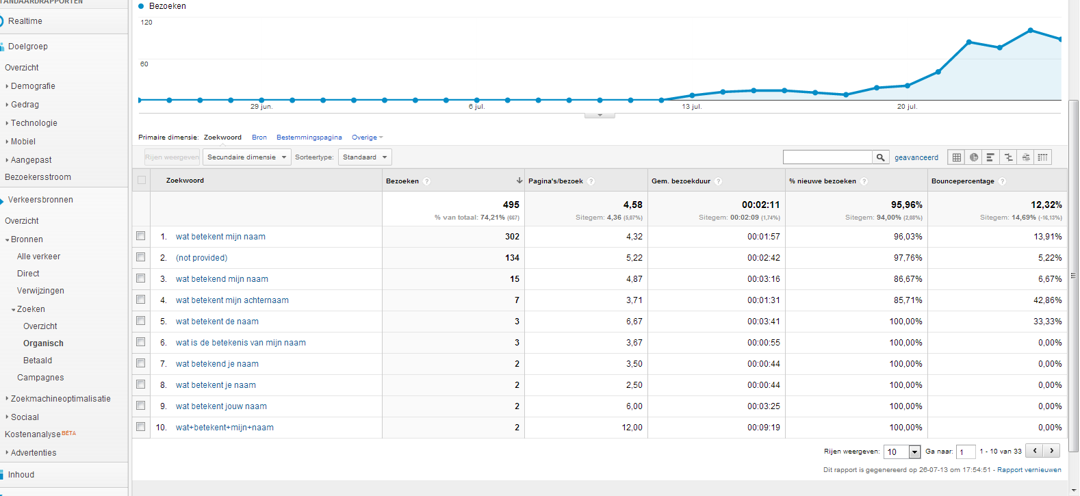Switch to term cloud view icon
Viewport: 1080px width, 496px height.
click(x=1025, y=157)
